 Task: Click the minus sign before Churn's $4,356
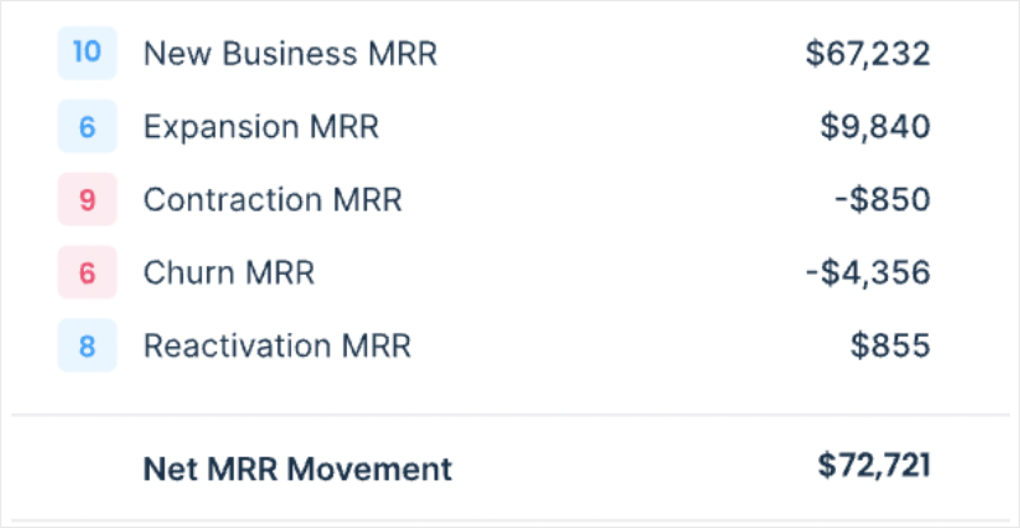tap(811, 272)
